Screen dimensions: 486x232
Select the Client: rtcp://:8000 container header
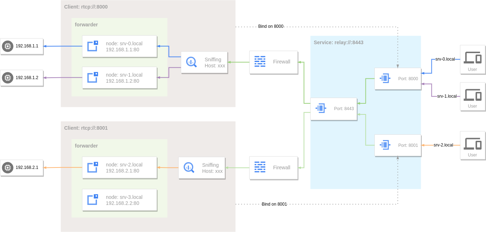click(x=85, y=6)
